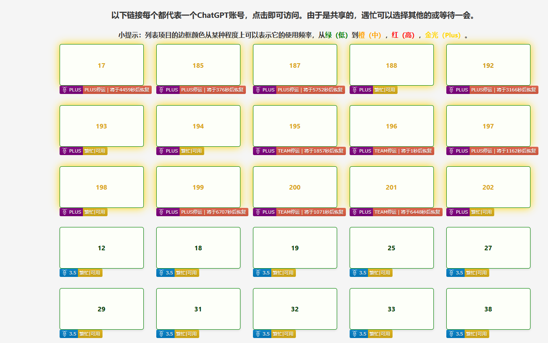The image size is (548, 343).
Task: Open 3.5 account card 18
Action: [198, 248]
